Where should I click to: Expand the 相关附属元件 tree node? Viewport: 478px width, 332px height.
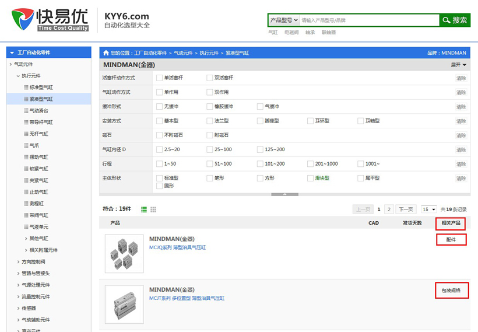click(26, 250)
